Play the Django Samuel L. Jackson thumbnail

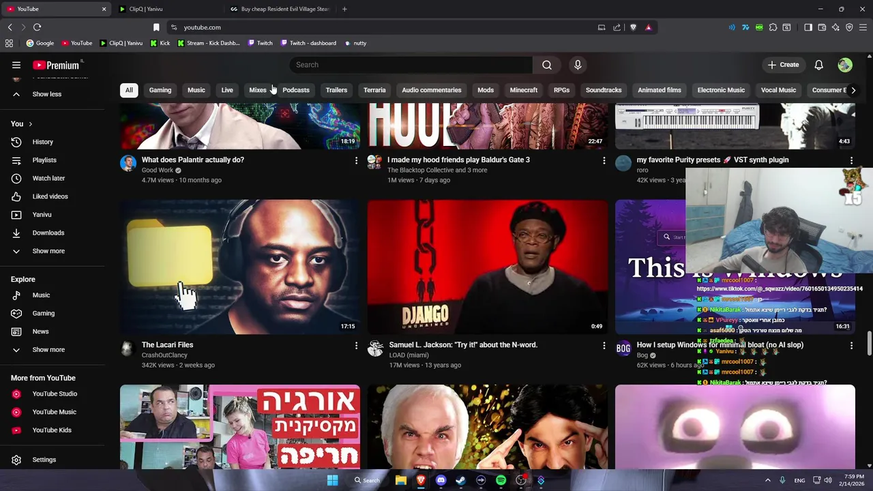[x=487, y=267]
